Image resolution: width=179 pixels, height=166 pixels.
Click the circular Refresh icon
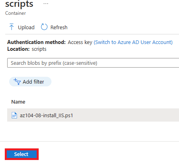44,27
